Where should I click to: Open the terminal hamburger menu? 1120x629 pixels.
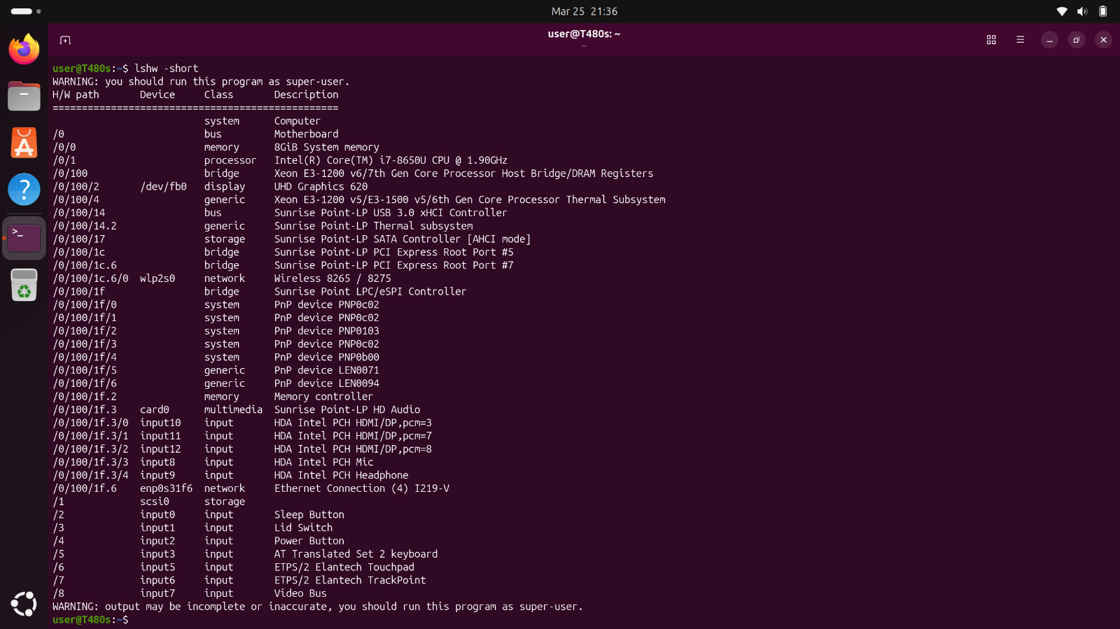tap(1020, 40)
